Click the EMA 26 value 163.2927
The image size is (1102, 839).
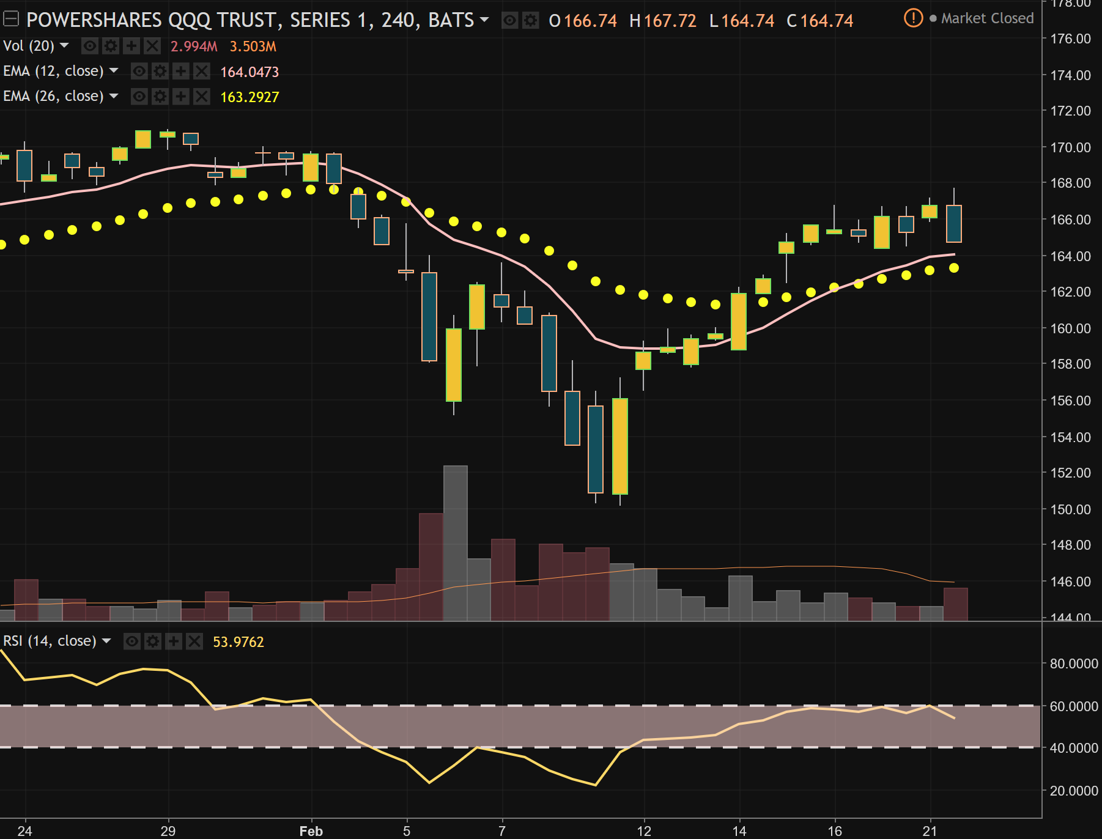[250, 97]
